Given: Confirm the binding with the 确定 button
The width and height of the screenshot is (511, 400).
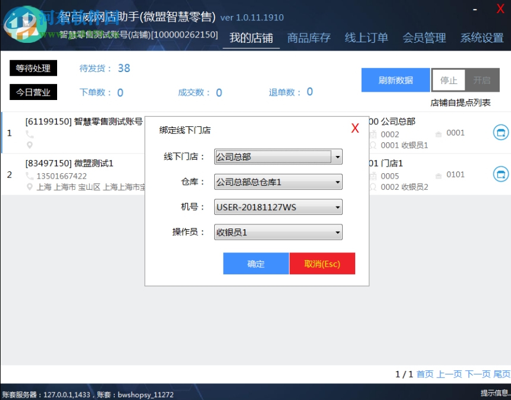Looking at the screenshot, I should [256, 264].
